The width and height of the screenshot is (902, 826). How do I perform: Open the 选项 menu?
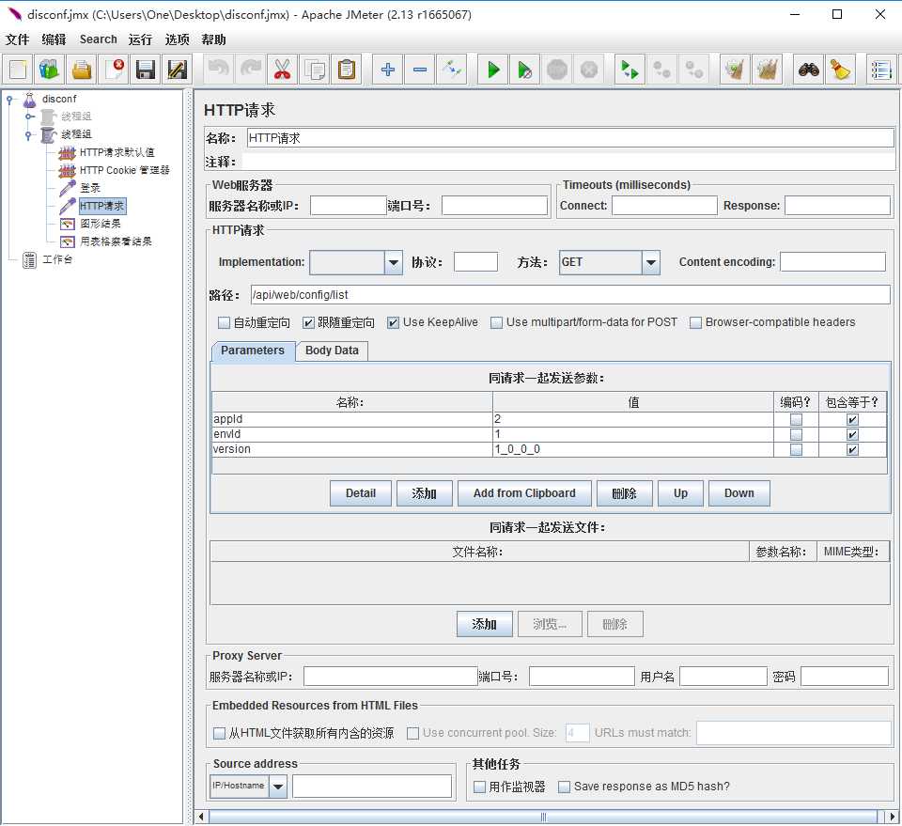(178, 39)
